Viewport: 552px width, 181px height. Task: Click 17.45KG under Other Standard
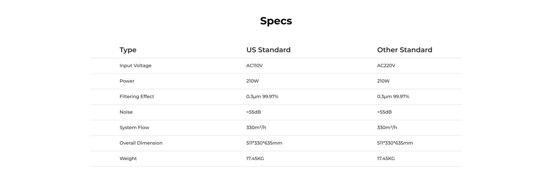click(386, 159)
